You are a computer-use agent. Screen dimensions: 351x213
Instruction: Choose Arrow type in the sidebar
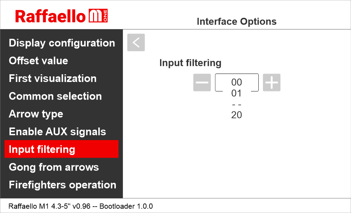36,114
